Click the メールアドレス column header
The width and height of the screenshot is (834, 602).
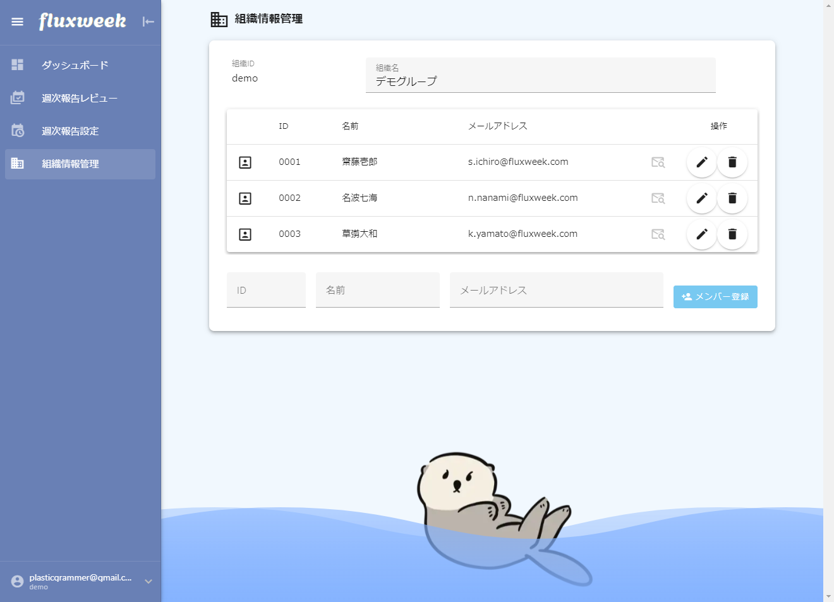pyautogui.click(x=498, y=126)
